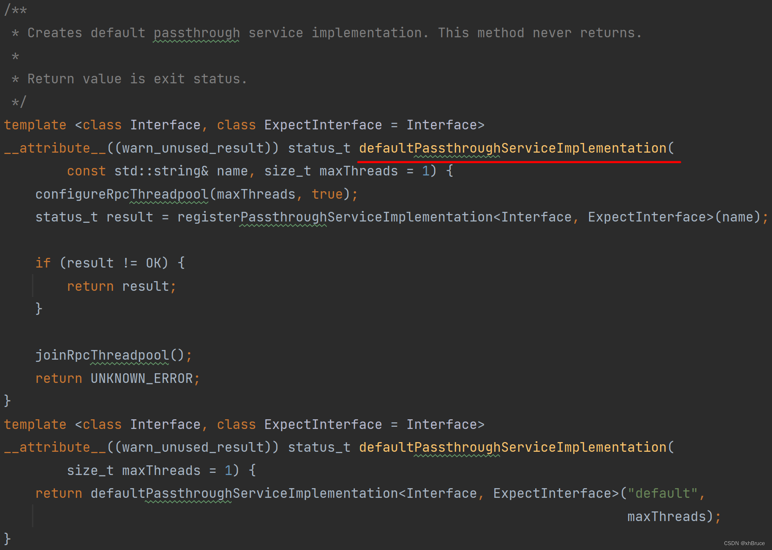This screenshot has width=772, height=550.
Task: Click the comment 'Return value is exit status.'
Action: pos(137,79)
